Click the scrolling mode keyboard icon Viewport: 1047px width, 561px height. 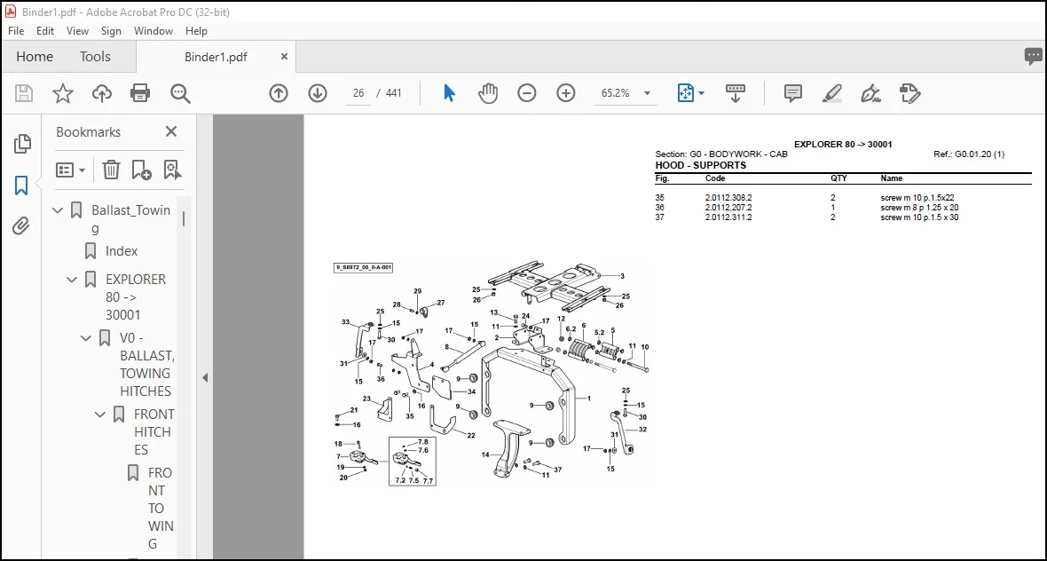tap(736, 93)
